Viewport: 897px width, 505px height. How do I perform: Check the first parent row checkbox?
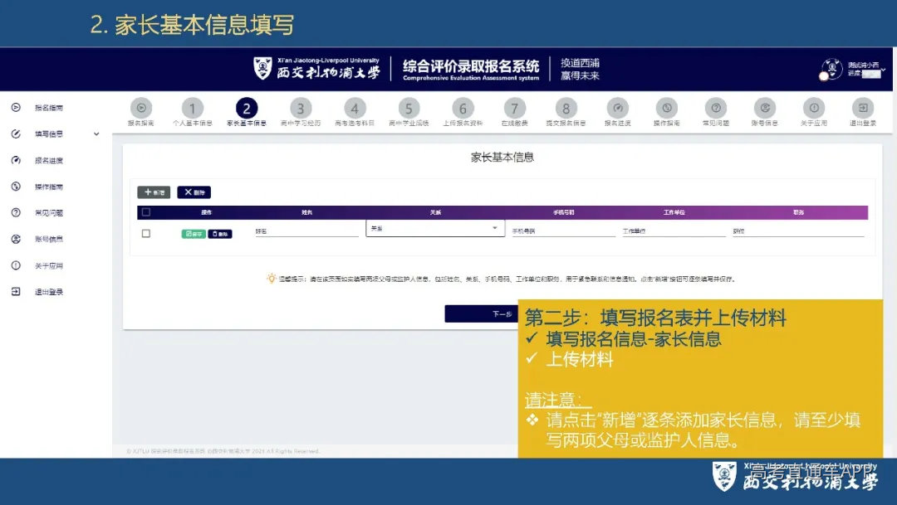(146, 232)
